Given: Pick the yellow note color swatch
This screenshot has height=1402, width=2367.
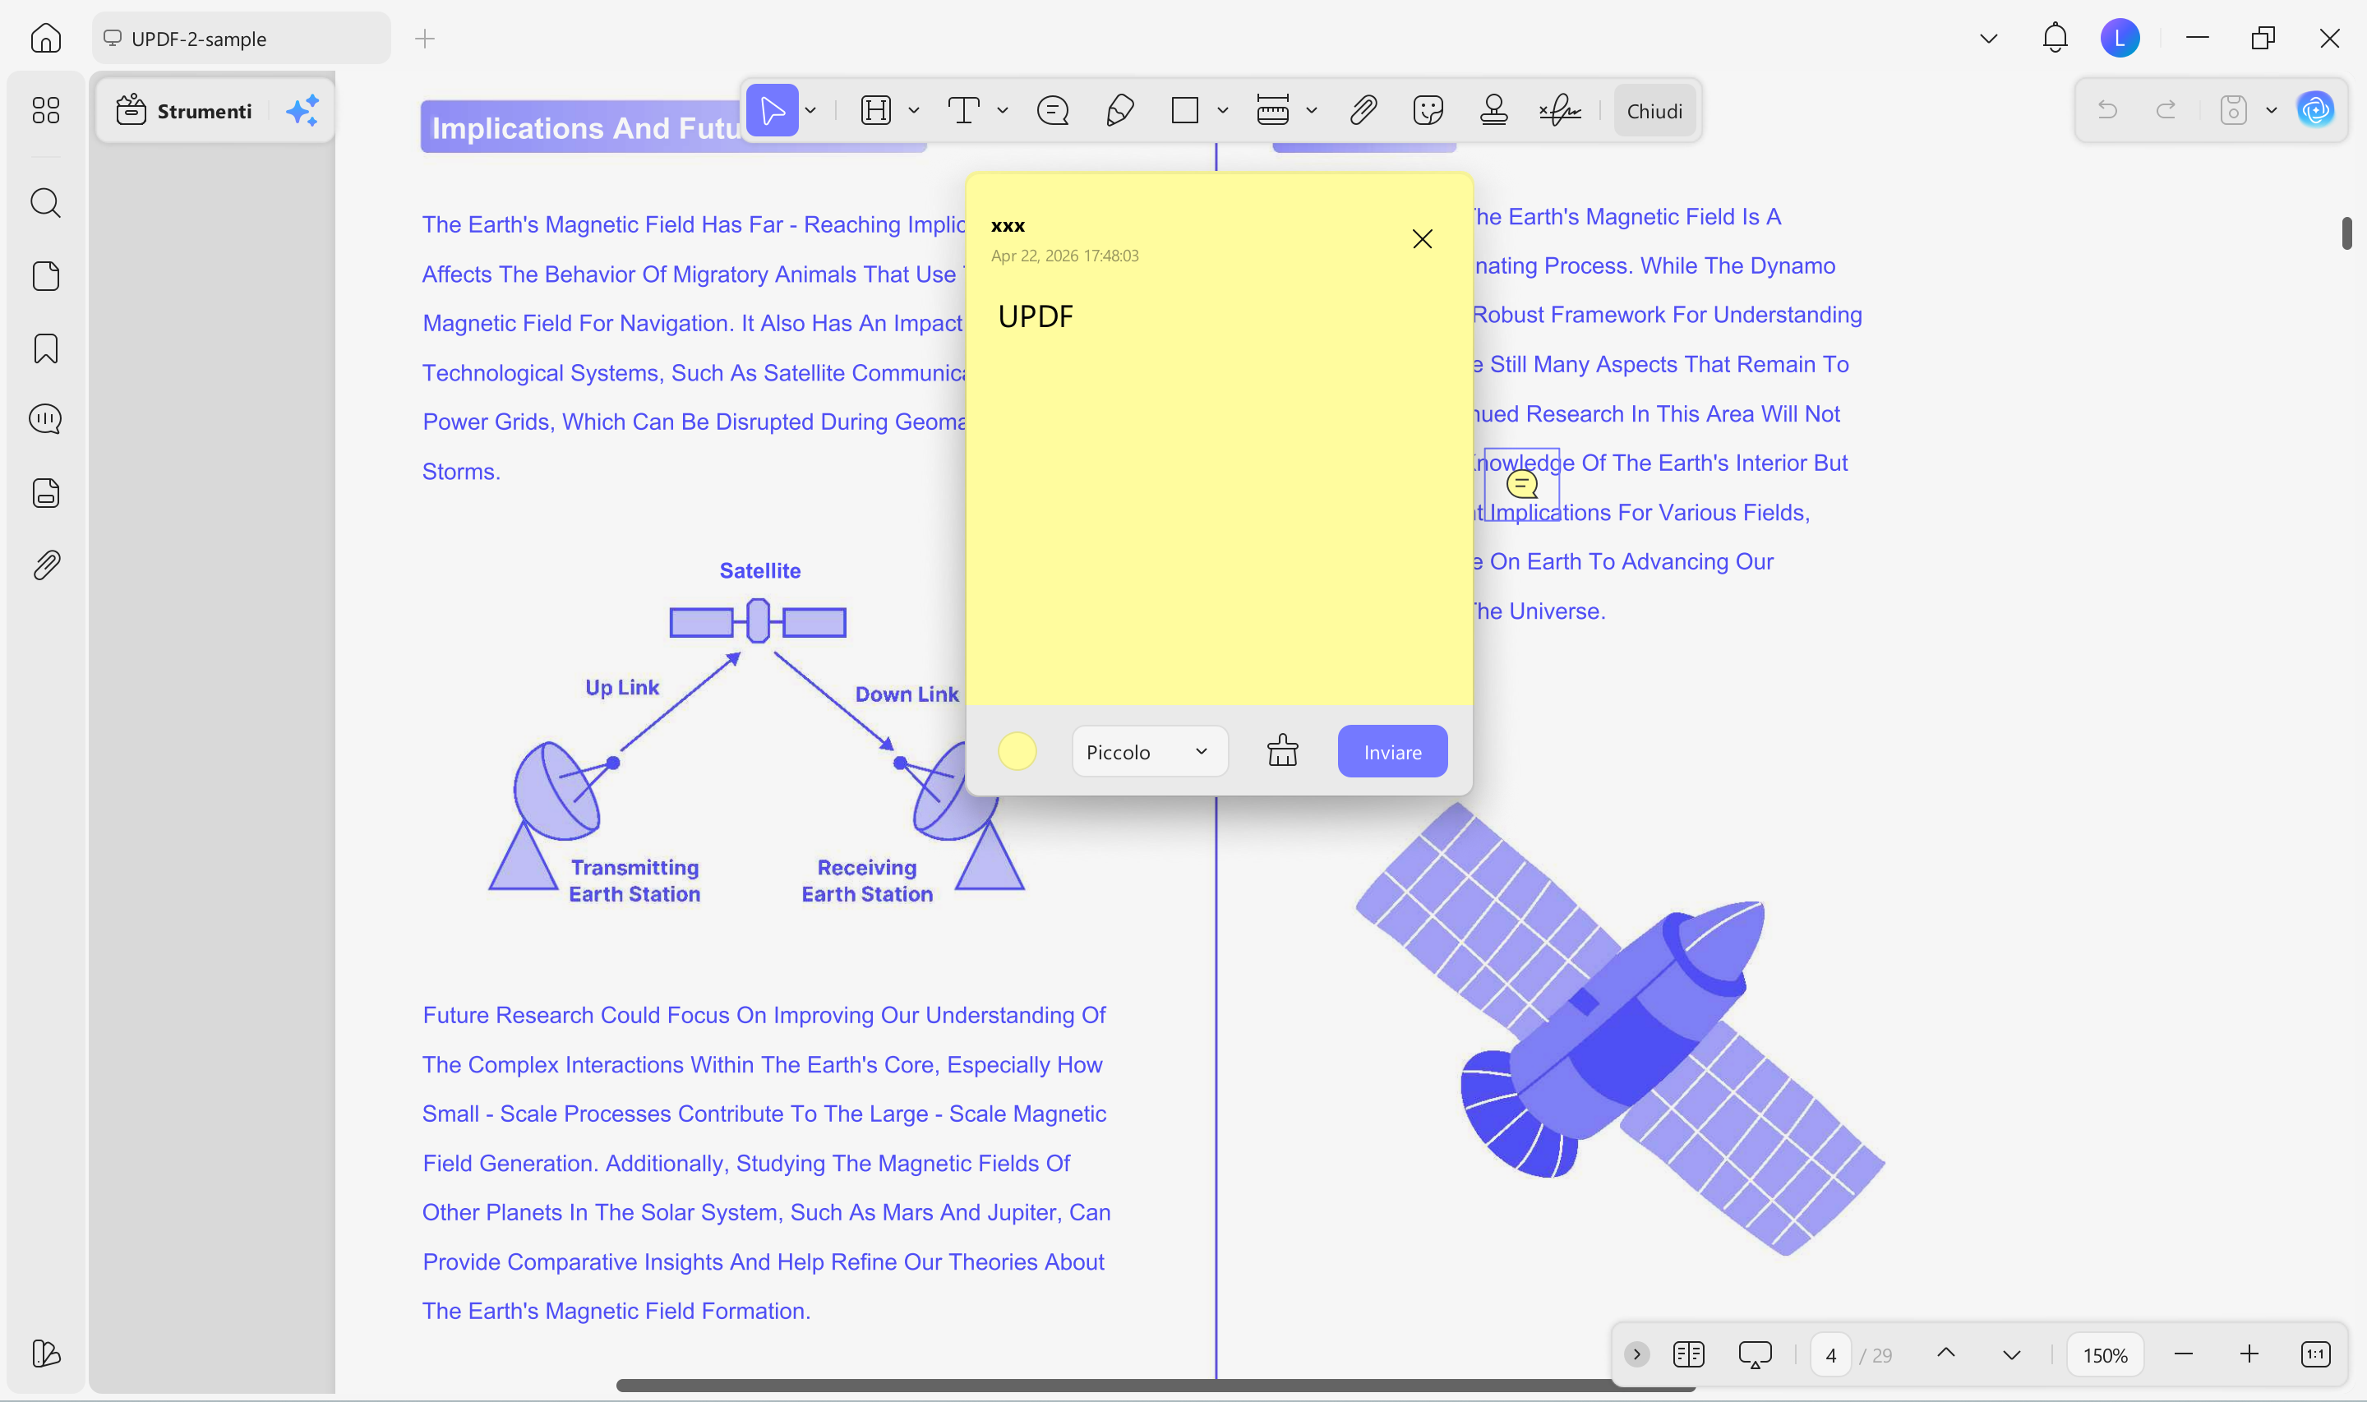Looking at the screenshot, I should coord(1017,752).
